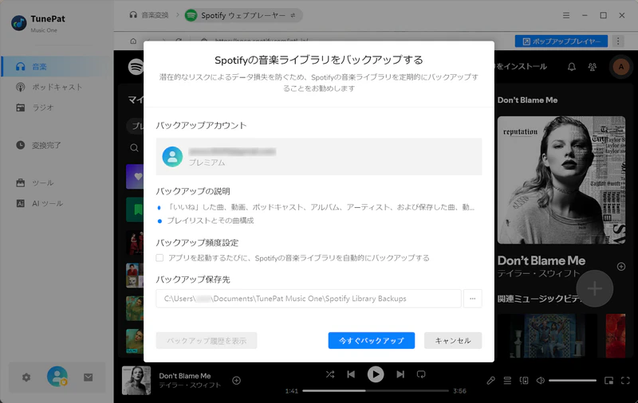638x403 pixels.
Task: Toggle shuffle playback
Action: coord(330,374)
